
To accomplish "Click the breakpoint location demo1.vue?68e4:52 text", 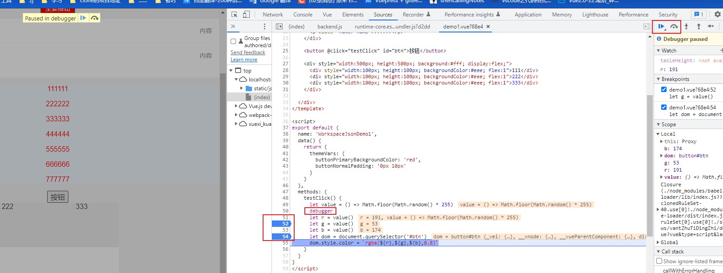I will (692, 89).
